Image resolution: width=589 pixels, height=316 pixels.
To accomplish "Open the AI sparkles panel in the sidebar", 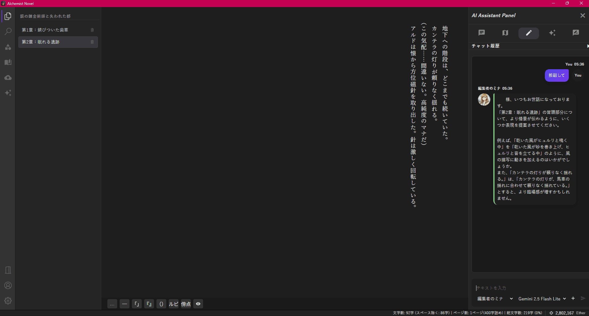I will pyautogui.click(x=8, y=93).
